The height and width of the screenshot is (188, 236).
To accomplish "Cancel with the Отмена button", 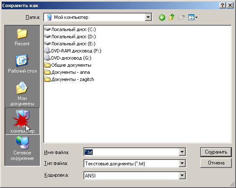I will click(x=216, y=163).
